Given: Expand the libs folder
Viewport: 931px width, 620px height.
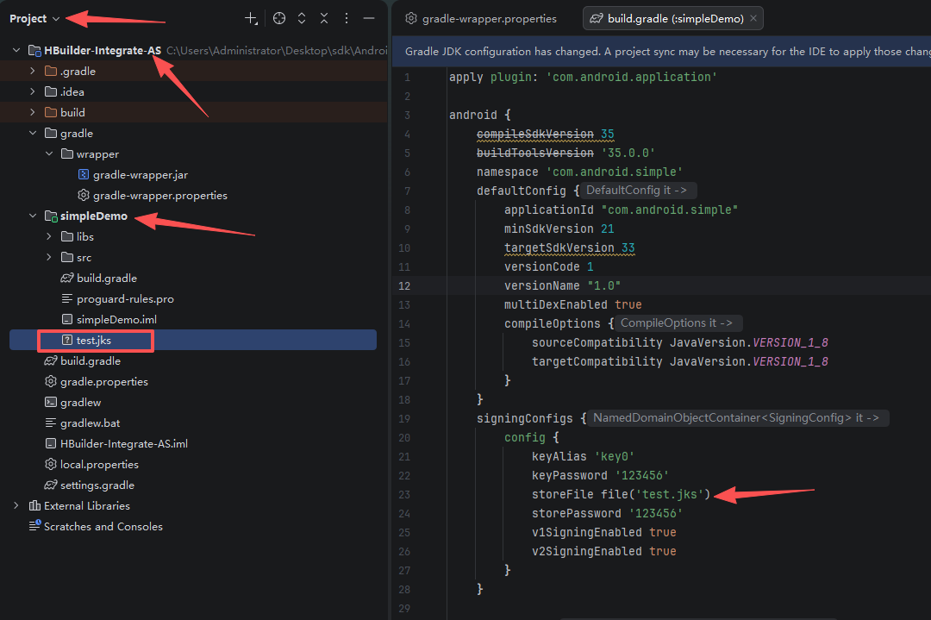Looking at the screenshot, I should point(49,237).
